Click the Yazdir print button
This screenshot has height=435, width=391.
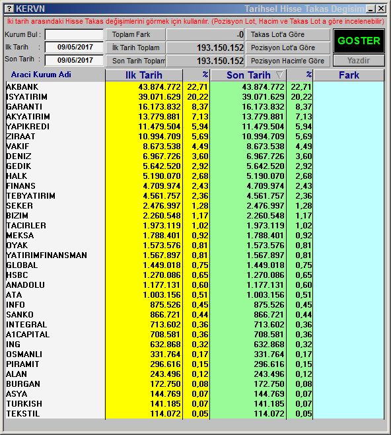[x=359, y=60]
